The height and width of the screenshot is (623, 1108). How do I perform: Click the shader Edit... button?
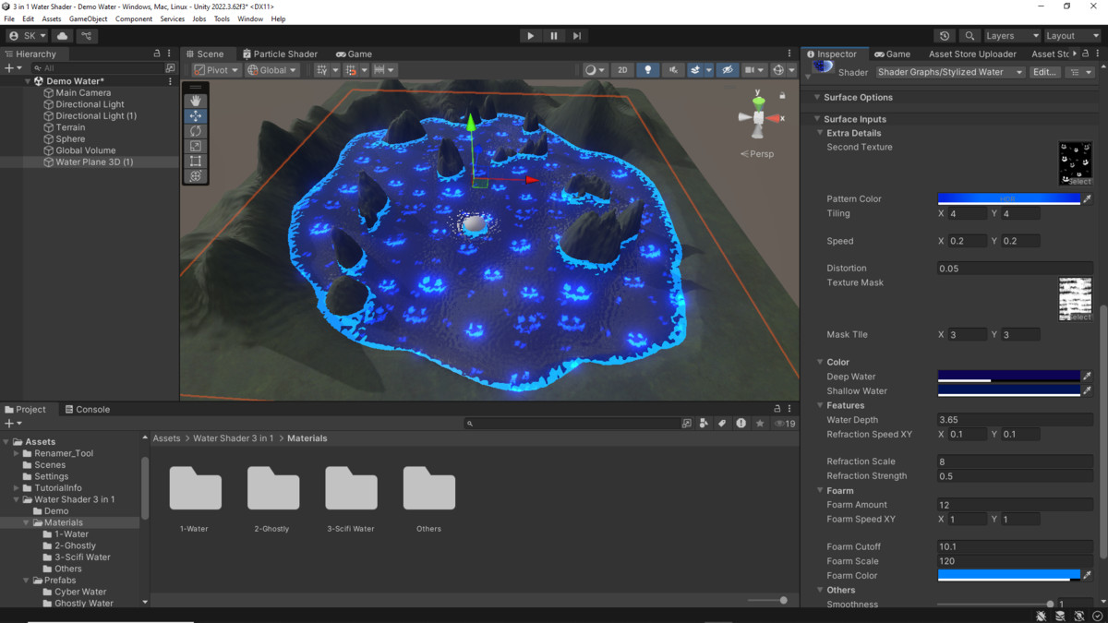[1044, 72]
